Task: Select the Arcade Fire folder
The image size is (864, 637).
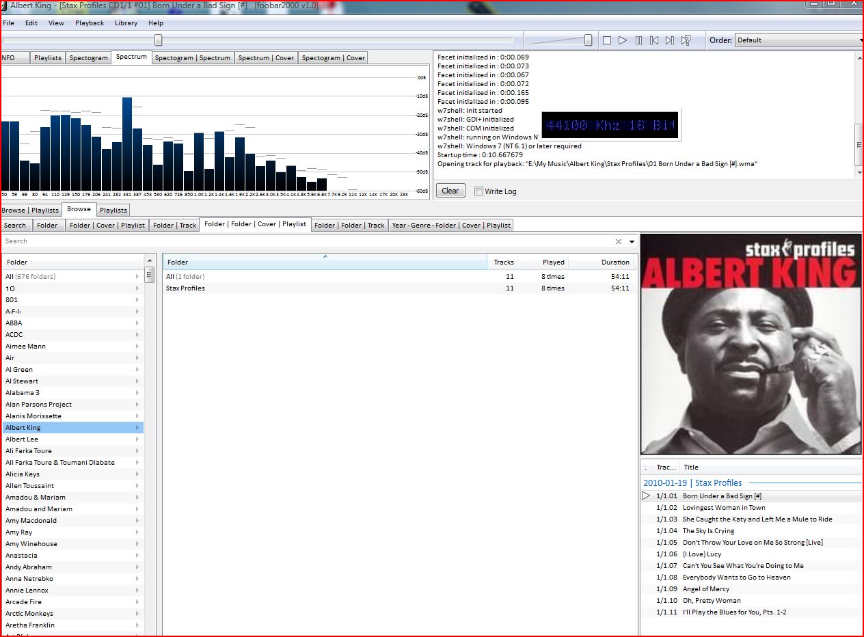Action: point(72,602)
